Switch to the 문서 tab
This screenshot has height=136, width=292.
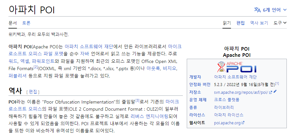(x=13, y=23)
